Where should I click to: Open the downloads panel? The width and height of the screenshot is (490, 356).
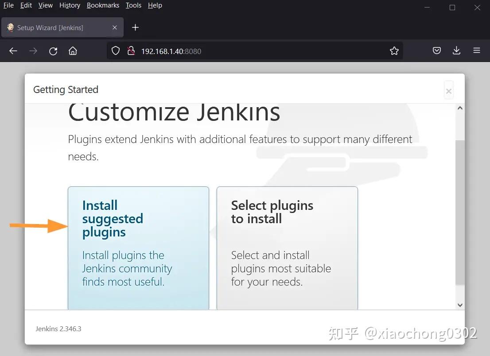pos(456,50)
